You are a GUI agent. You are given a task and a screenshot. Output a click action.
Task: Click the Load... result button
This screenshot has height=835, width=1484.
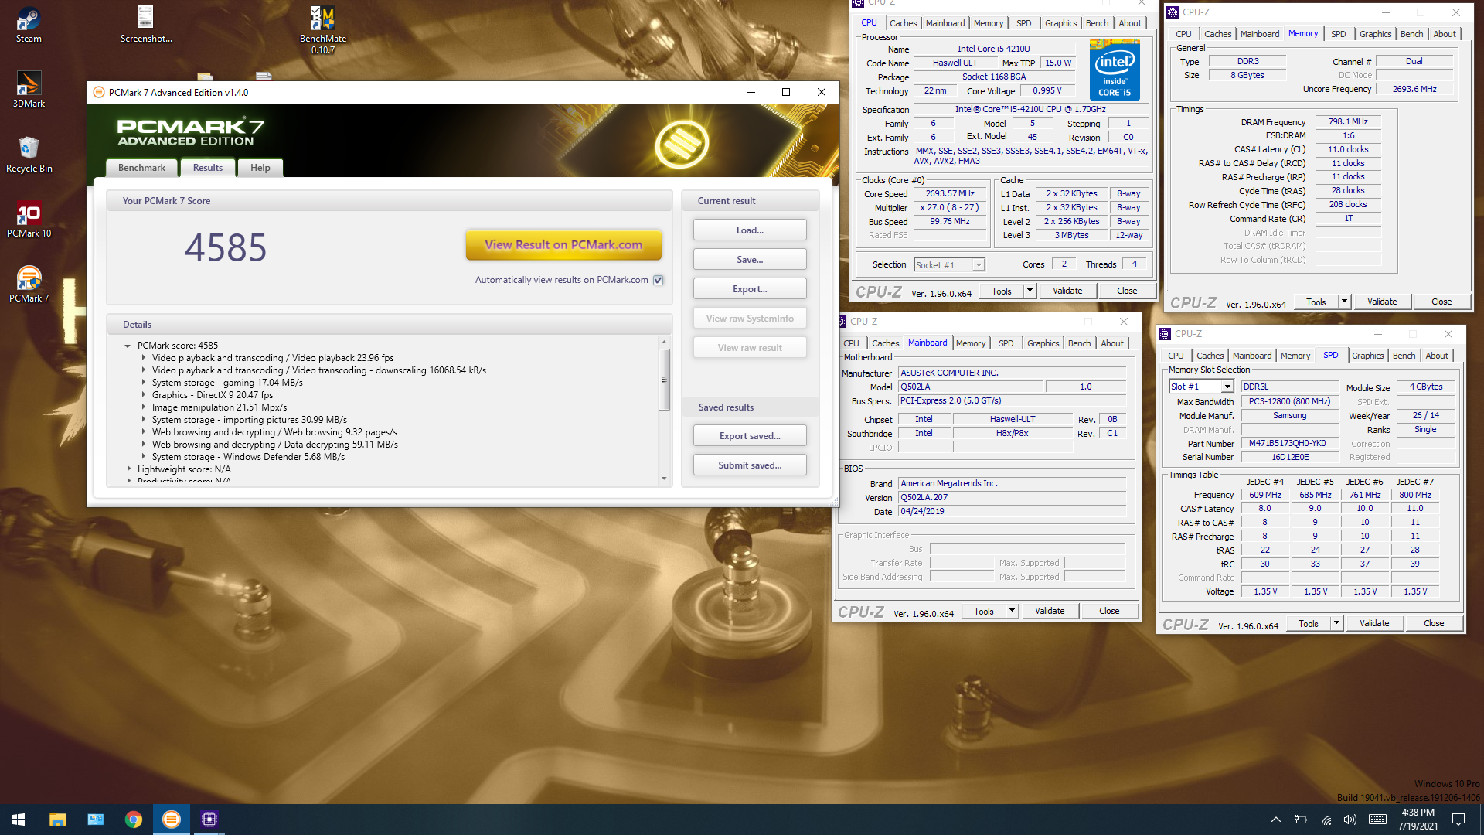[x=750, y=230]
